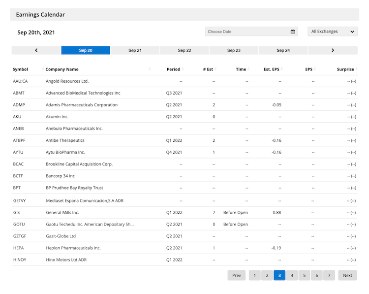Click the calendar icon in date field

click(293, 32)
